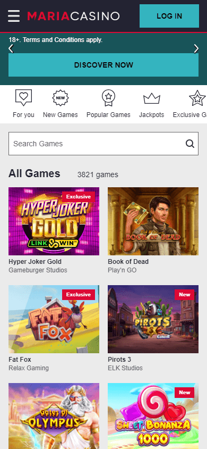The height and width of the screenshot is (449, 207).
Task: Focus the Search Games field
Action: pyautogui.click(x=103, y=144)
